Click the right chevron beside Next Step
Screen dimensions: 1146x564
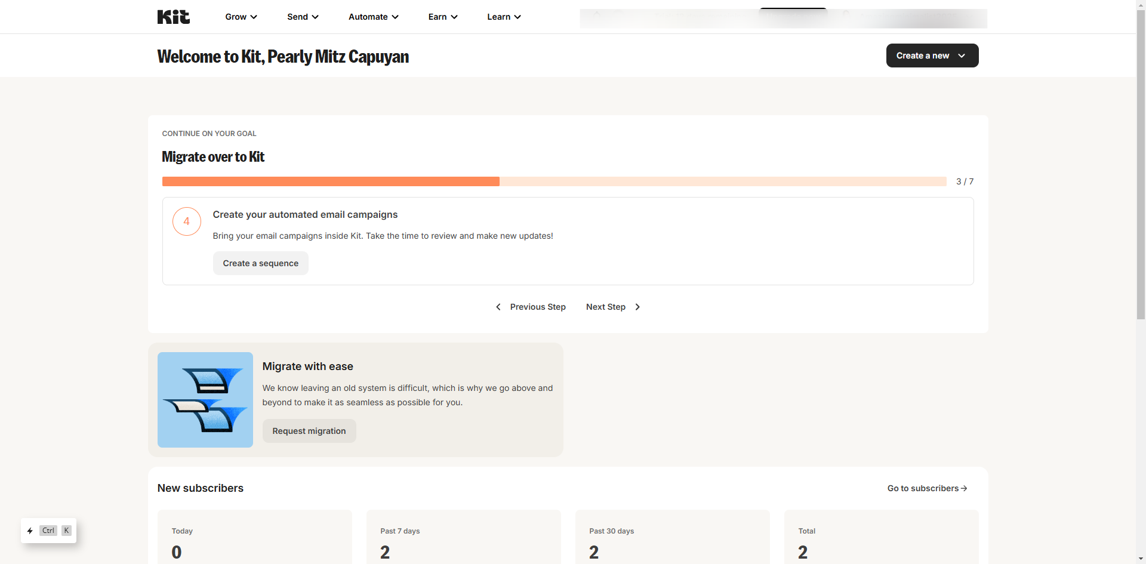click(637, 307)
